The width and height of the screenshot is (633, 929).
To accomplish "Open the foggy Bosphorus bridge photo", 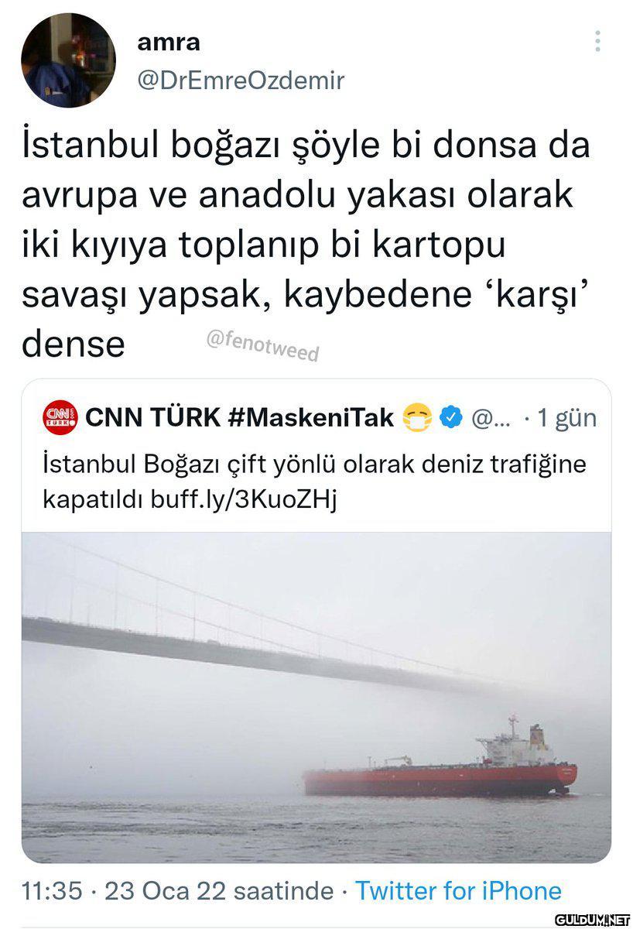I will click(x=316, y=697).
